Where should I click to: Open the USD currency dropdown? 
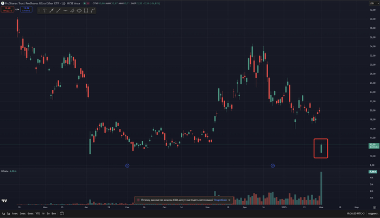coord(374,3)
